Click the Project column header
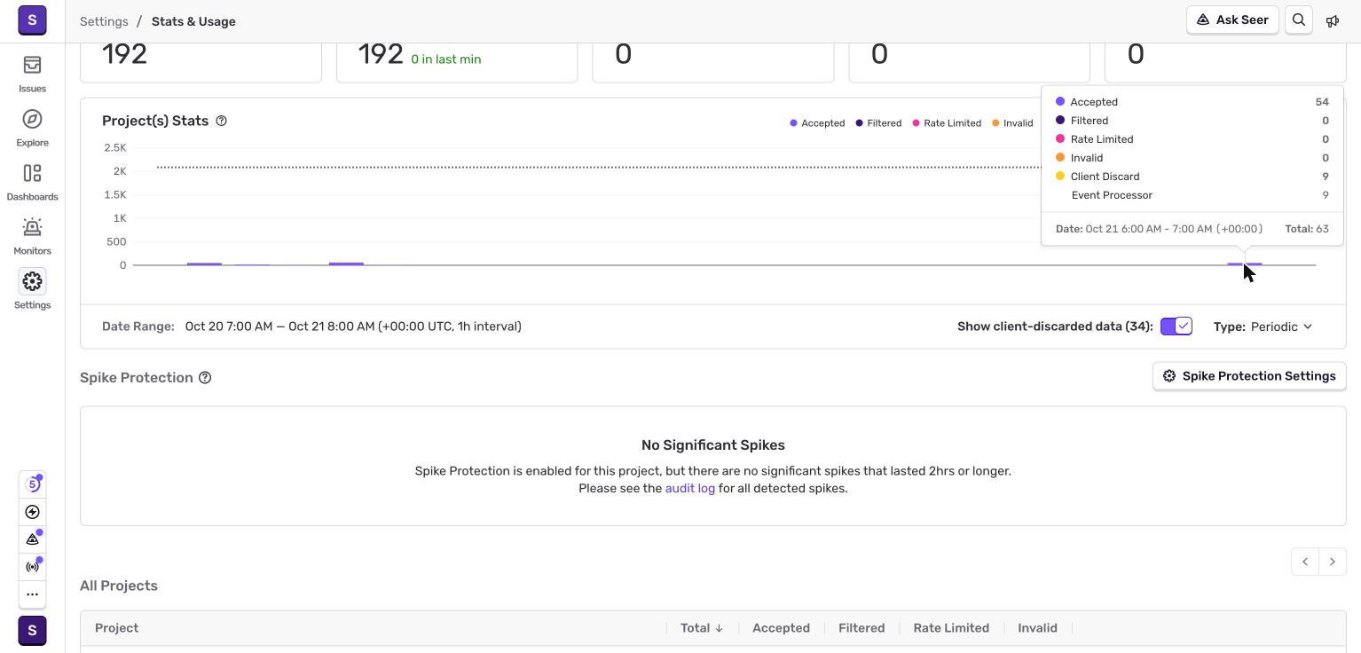Image resolution: width=1361 pixels, height=653 pixels. 116,628
